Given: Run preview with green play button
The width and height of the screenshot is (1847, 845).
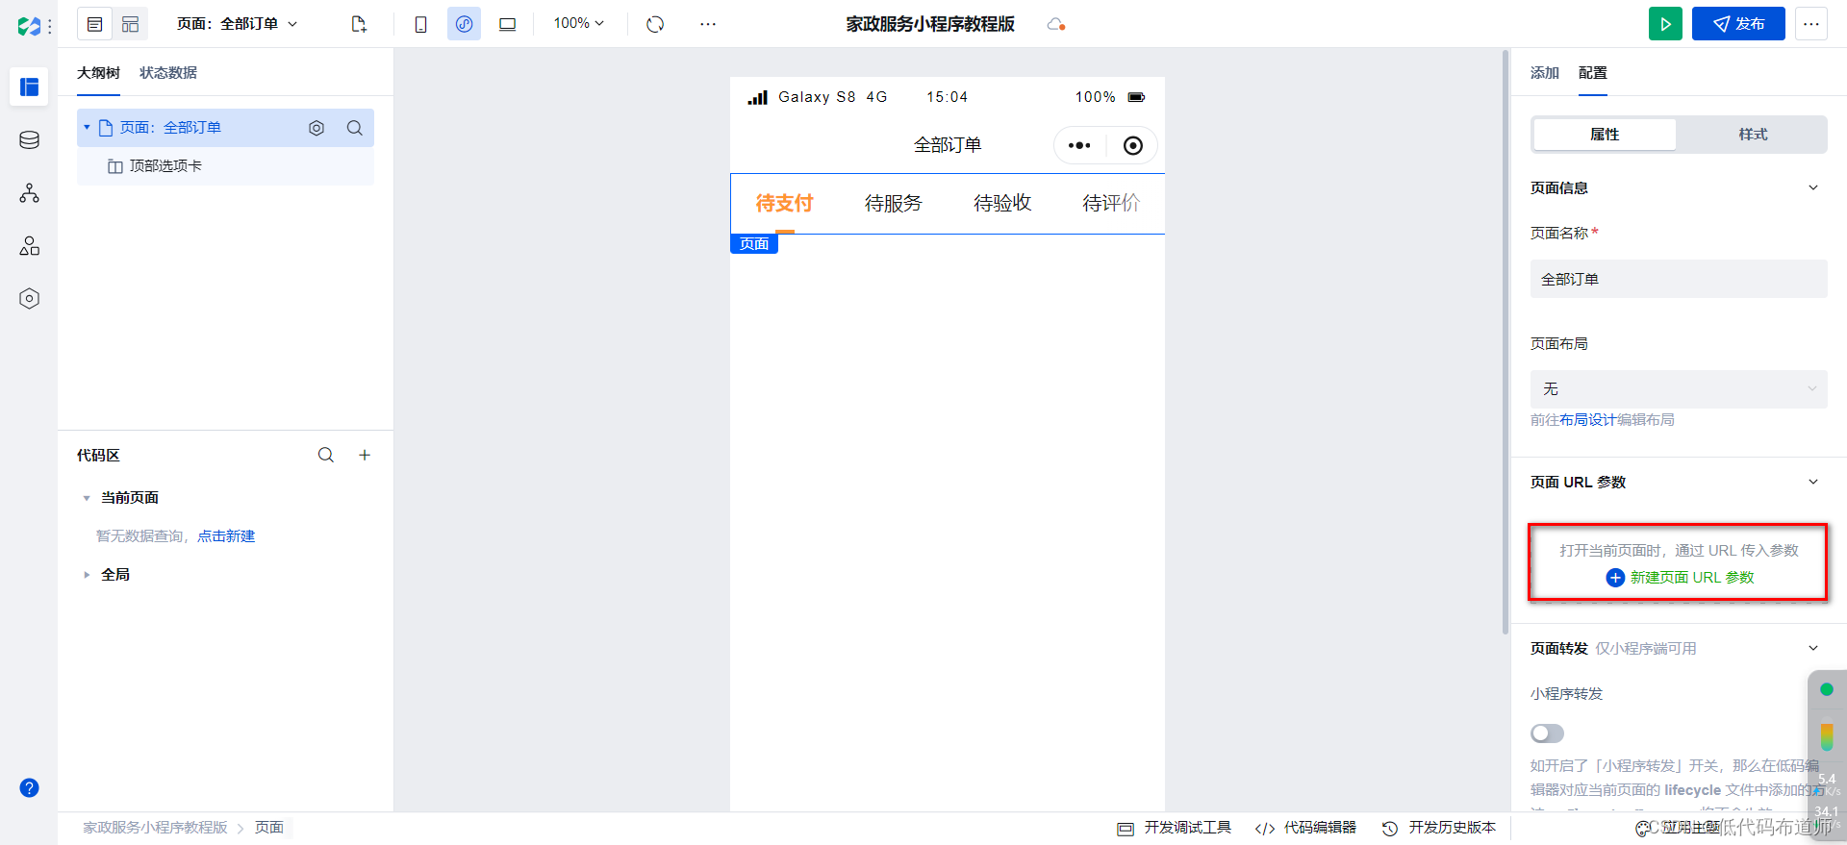Looking at the screenshot, I should (1665, 24).
